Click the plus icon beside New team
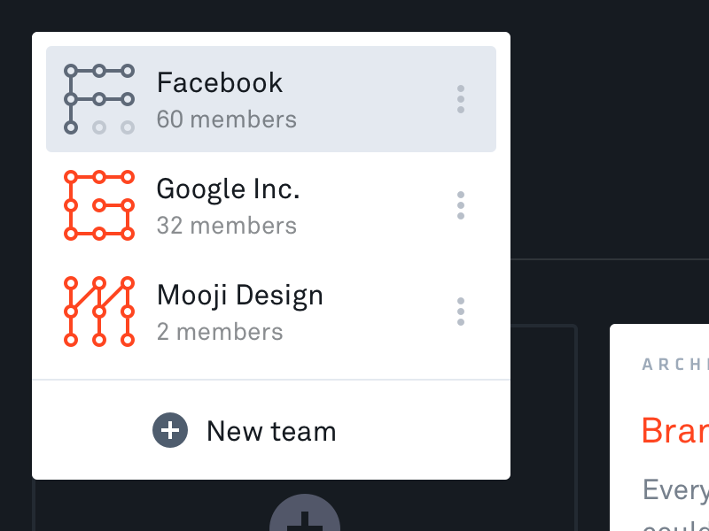This screenshot has height=531, width=709. [170, 431]
